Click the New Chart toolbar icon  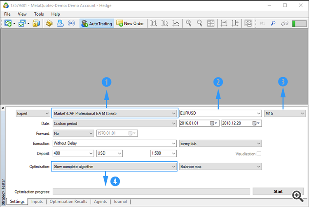pos(8,23)
